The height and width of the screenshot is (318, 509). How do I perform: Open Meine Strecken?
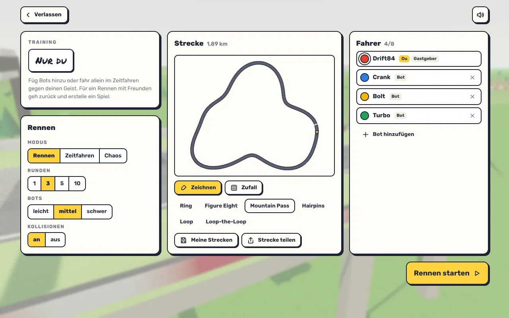206,240
